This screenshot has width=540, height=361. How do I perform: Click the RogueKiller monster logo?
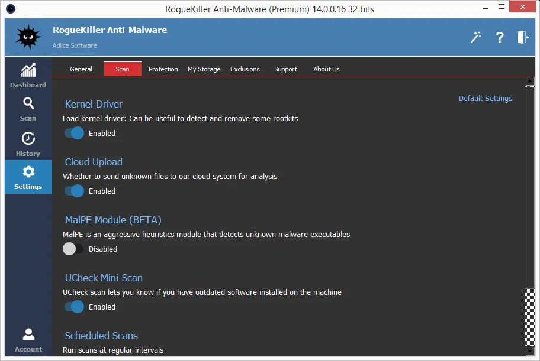point(28,37)
